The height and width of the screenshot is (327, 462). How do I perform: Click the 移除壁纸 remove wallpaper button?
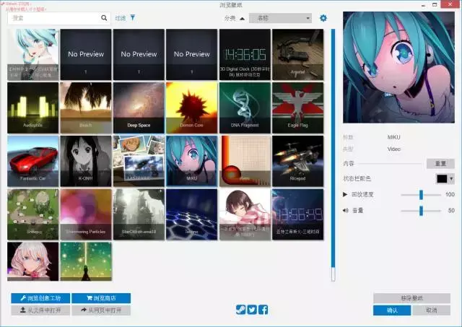411,298
